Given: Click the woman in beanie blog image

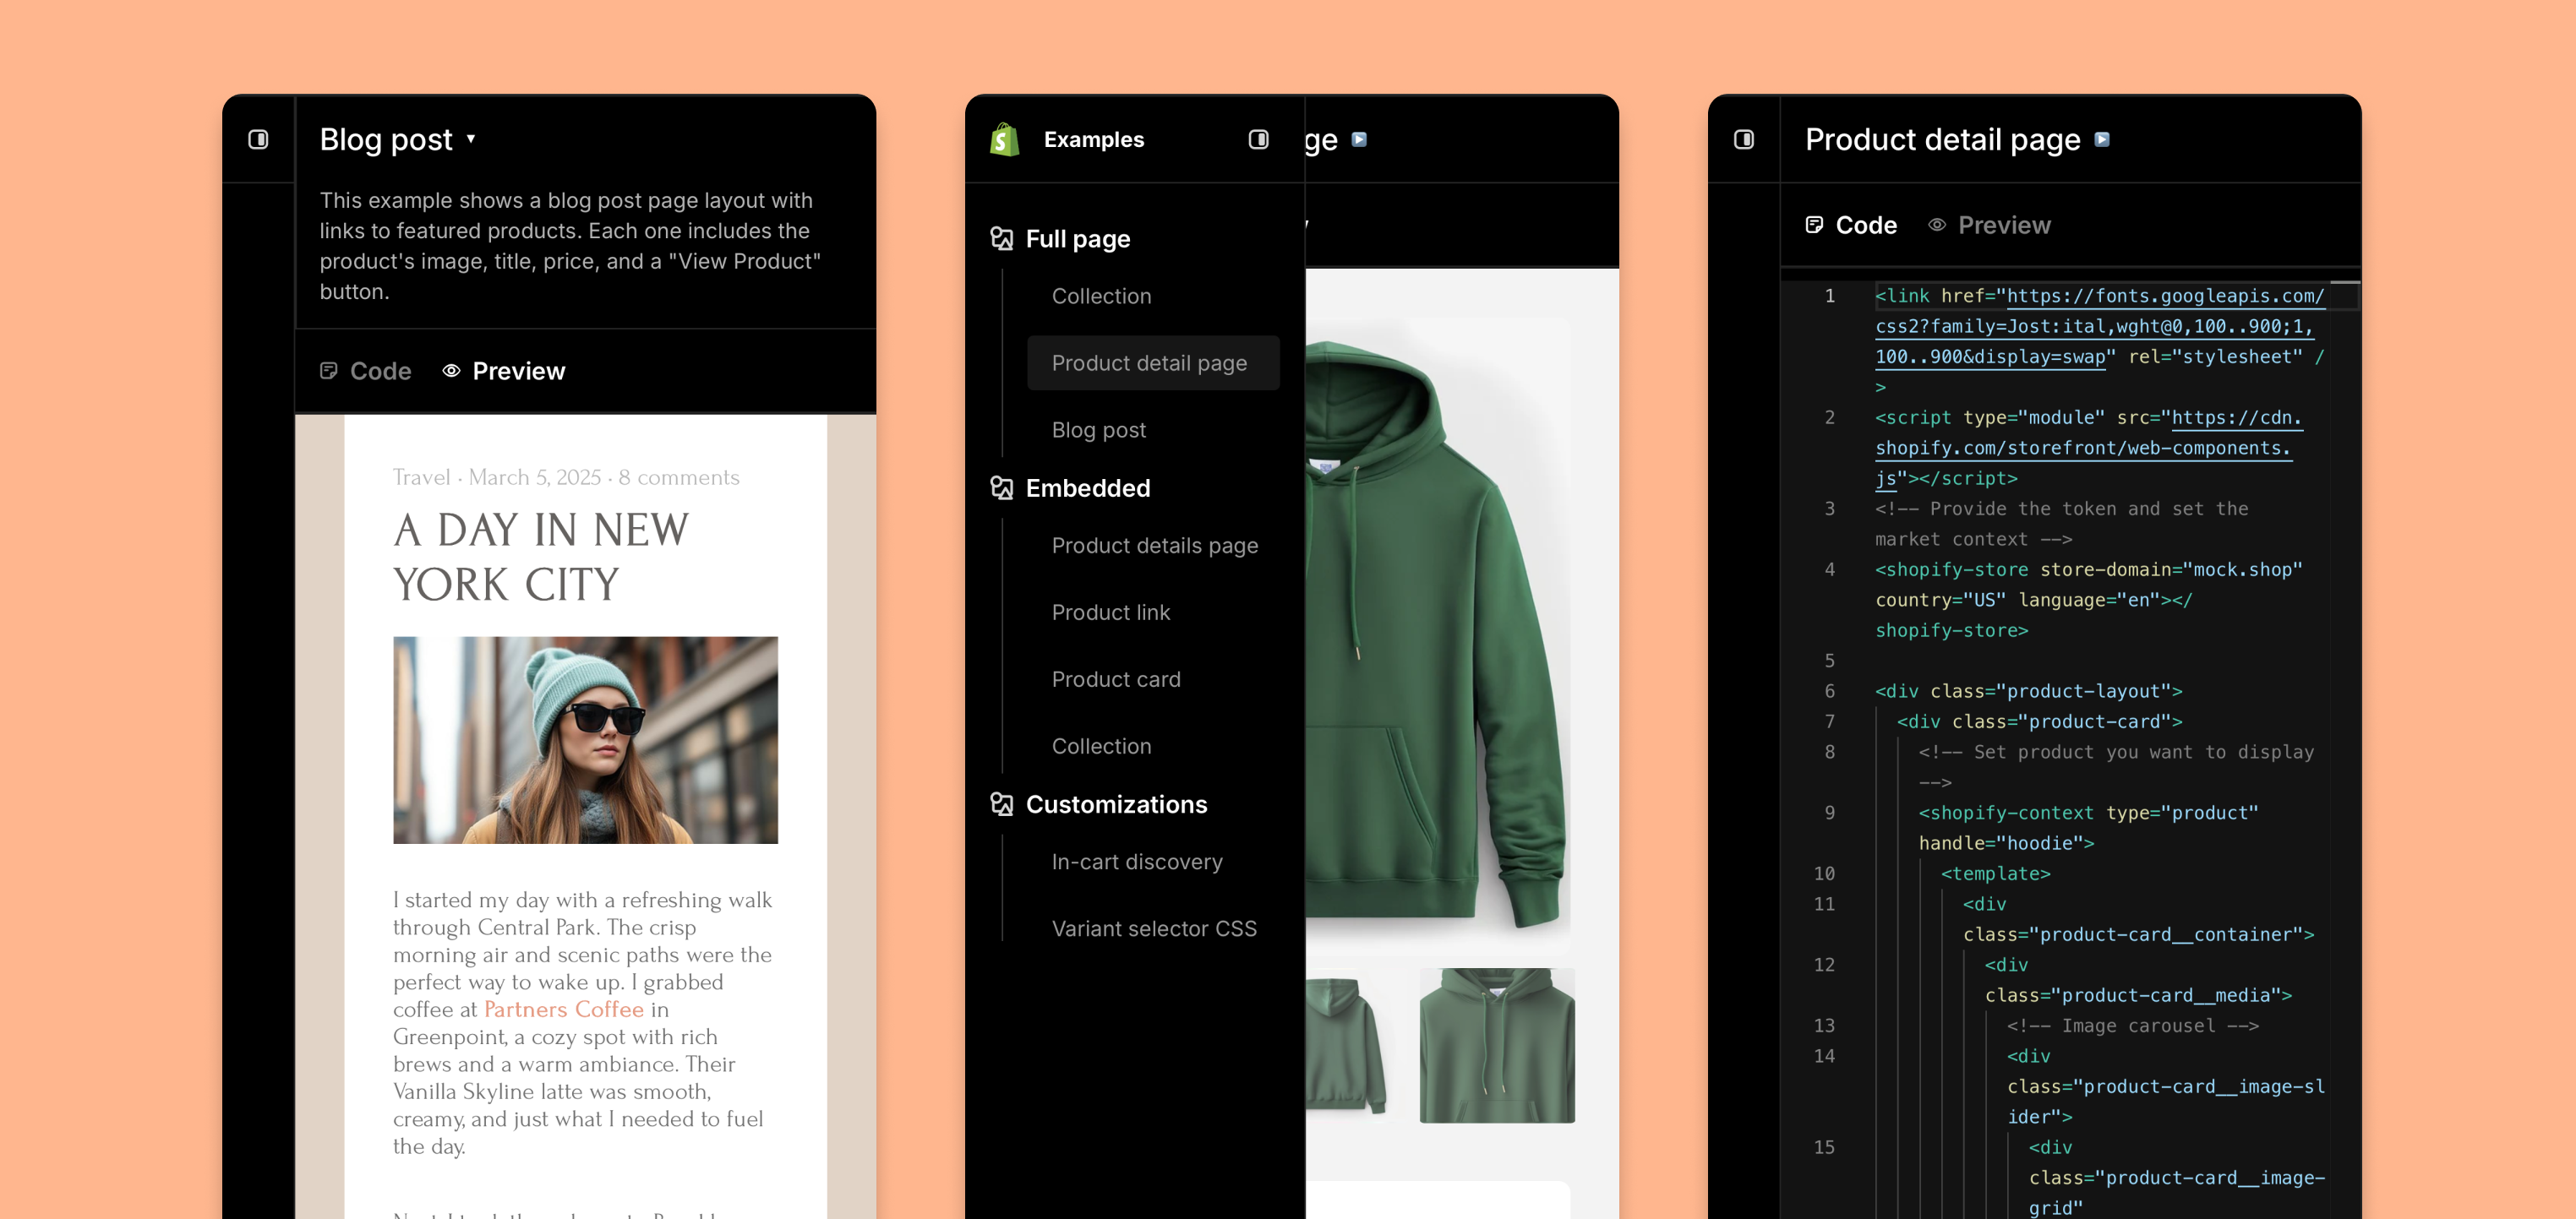Looking at the screenshot, I should pos(585,740).
